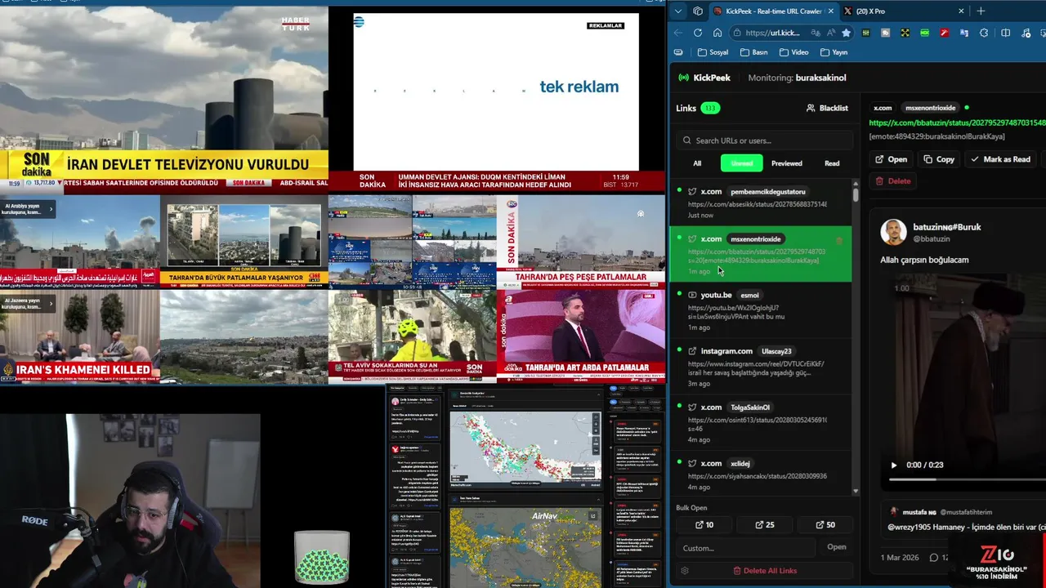The image size is (1046, 588).
Task: Open the Video bookmarks folder
Action: (x=793, y=52)
